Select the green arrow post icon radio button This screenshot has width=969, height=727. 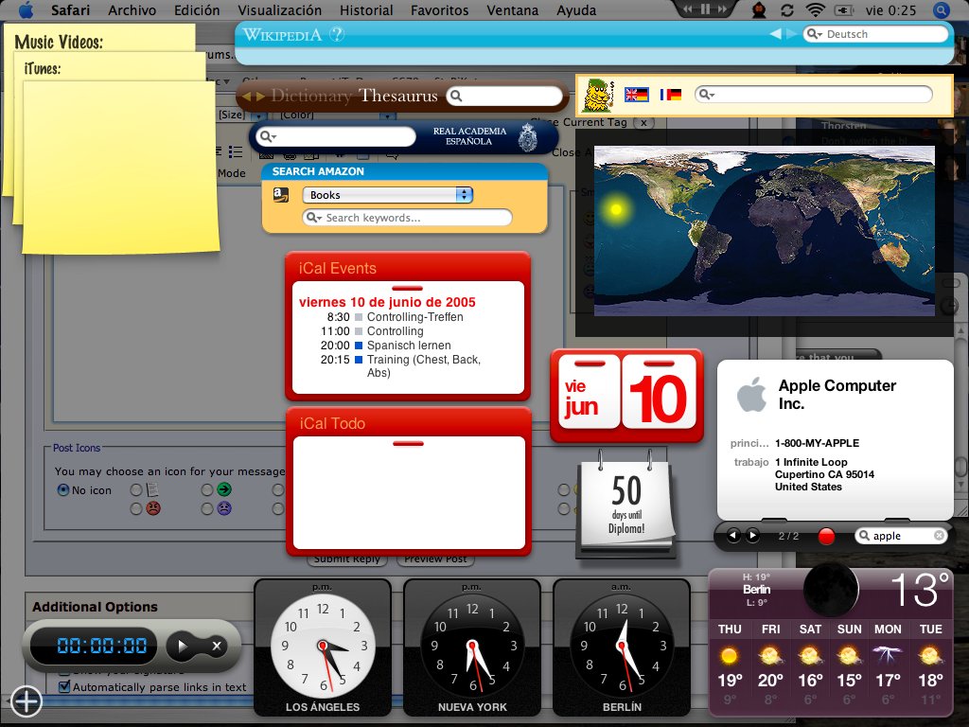pyautogui.click(x=207, y=490)
